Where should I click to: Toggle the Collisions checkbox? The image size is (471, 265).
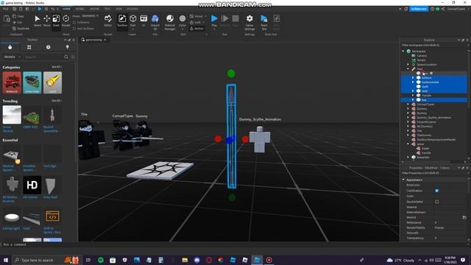pos(74,23)
